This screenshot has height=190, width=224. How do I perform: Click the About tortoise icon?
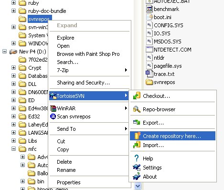(x=137, y=176)
